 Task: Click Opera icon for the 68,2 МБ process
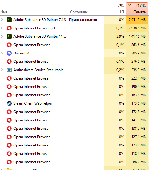pyautogui.click(x=9, y=162)
